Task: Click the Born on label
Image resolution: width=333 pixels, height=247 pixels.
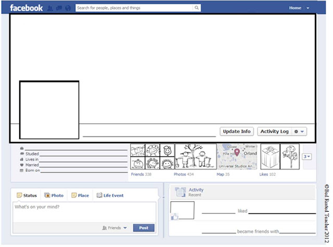Action: pos(33,171)
